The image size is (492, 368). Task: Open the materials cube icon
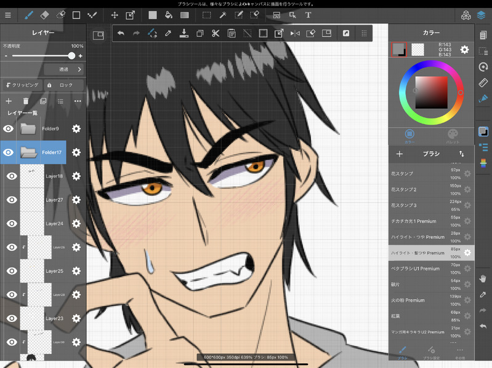(466, 15)
